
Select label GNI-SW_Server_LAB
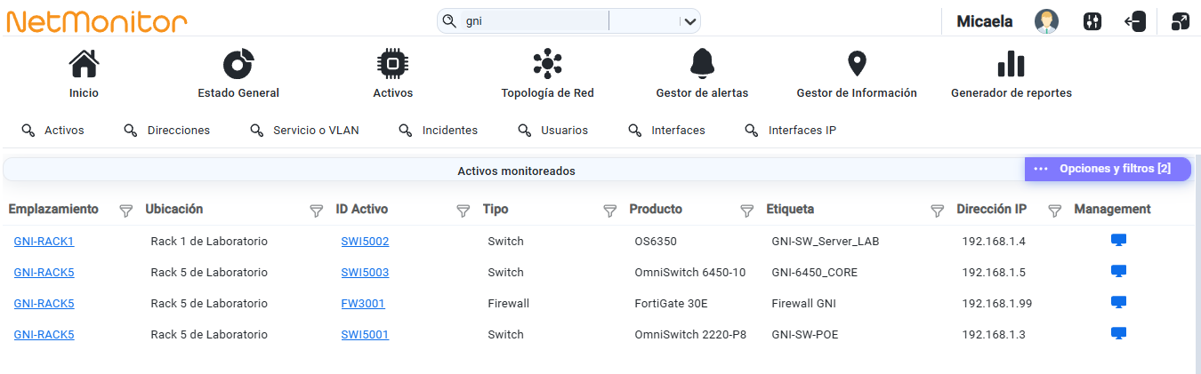click(x=825, y=242)
